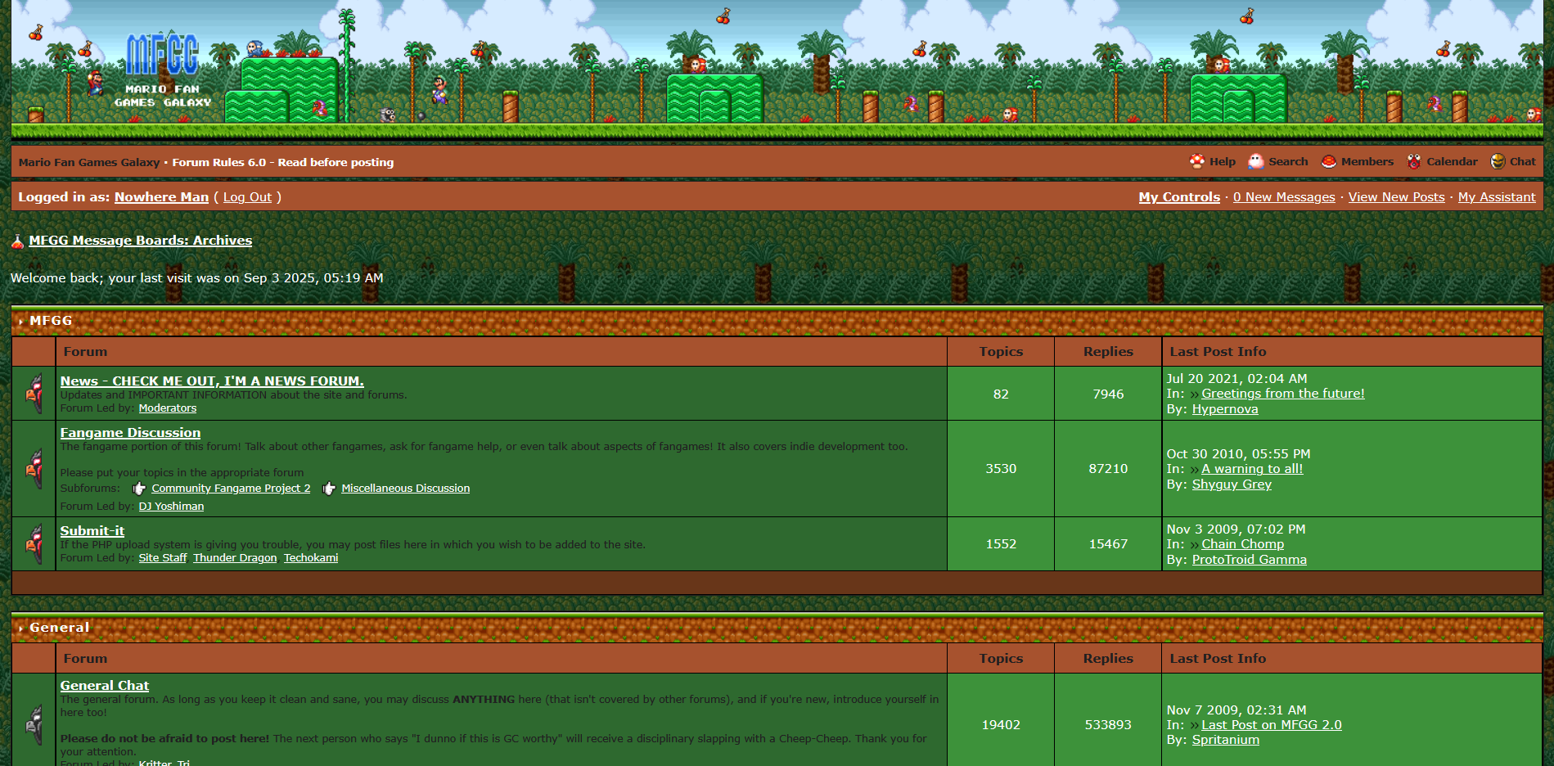
Task: Open the Greetings from the future! topic
Action: coord(1282,394)
